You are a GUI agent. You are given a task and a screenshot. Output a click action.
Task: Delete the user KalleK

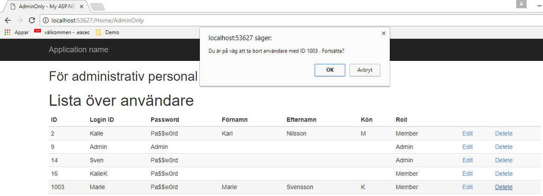pos(504,174)
